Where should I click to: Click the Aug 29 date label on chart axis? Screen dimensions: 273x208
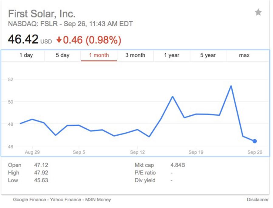click(32, 152)
